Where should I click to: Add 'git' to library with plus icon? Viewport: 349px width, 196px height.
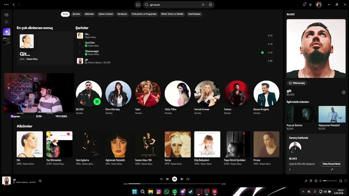click(344, 93)
